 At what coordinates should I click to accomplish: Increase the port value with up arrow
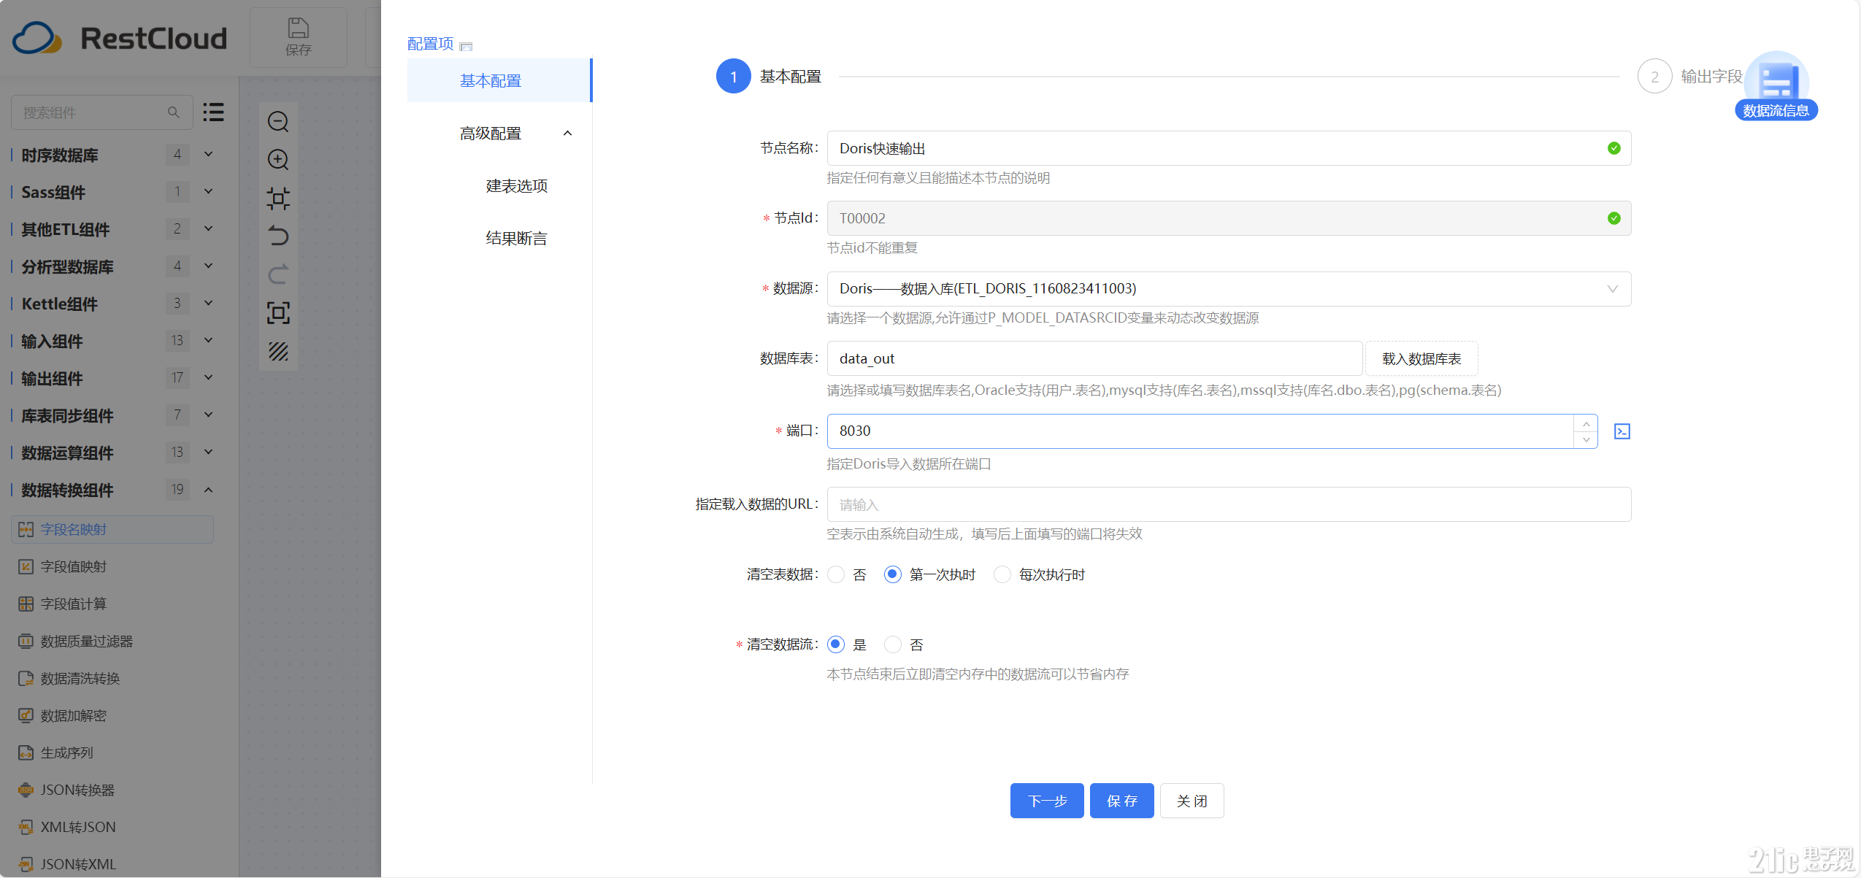pyautogui.click(x=1586, y=424)
